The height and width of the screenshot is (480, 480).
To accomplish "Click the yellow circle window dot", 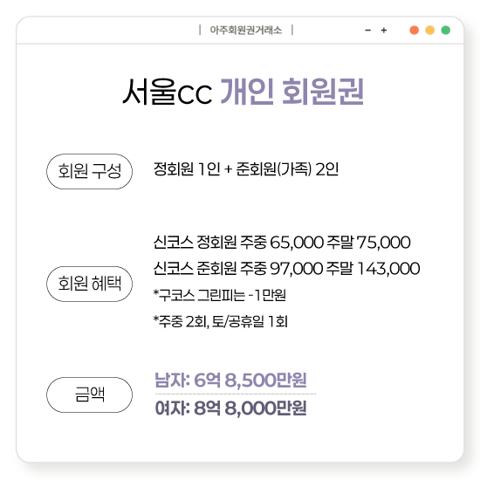I will coord(429,31).
